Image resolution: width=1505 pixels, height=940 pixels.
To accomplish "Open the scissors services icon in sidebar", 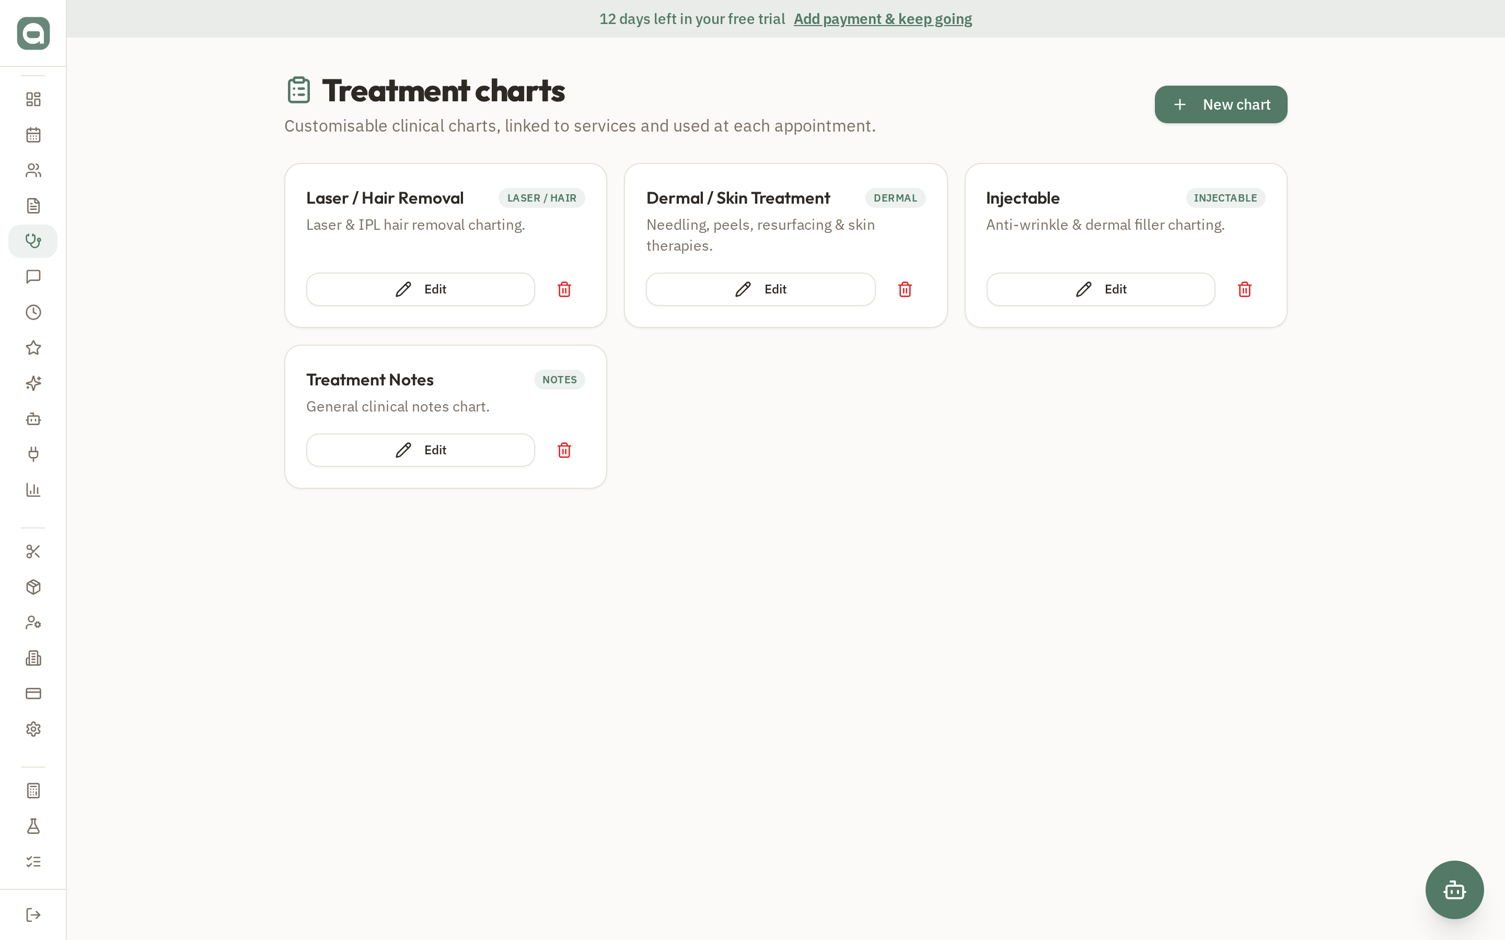I will (33, 551).
